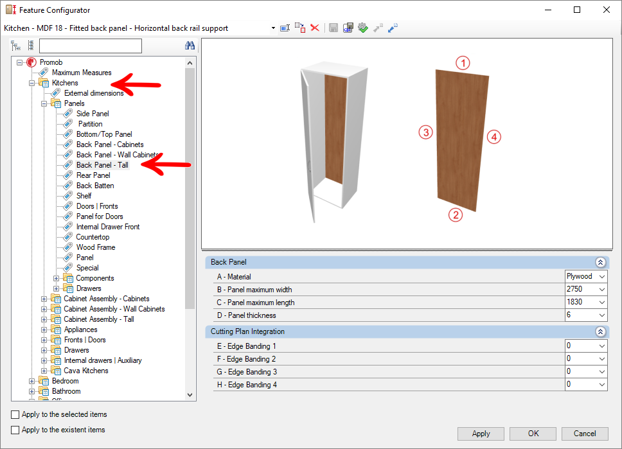The height and width of the screenshot is (449, 622).
Task: Open Edge Banding 2 dropdown
Action: 602,359
